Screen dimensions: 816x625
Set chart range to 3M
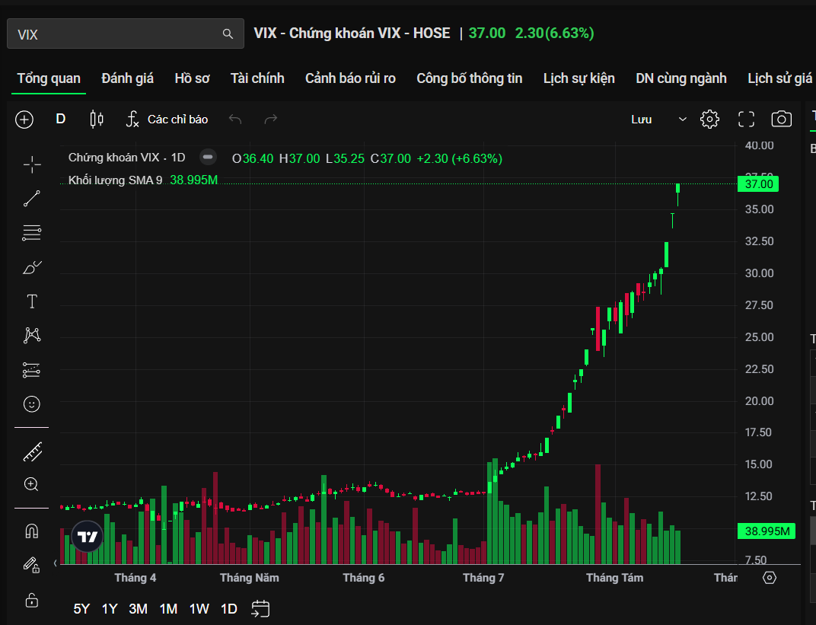coord(138,609)
